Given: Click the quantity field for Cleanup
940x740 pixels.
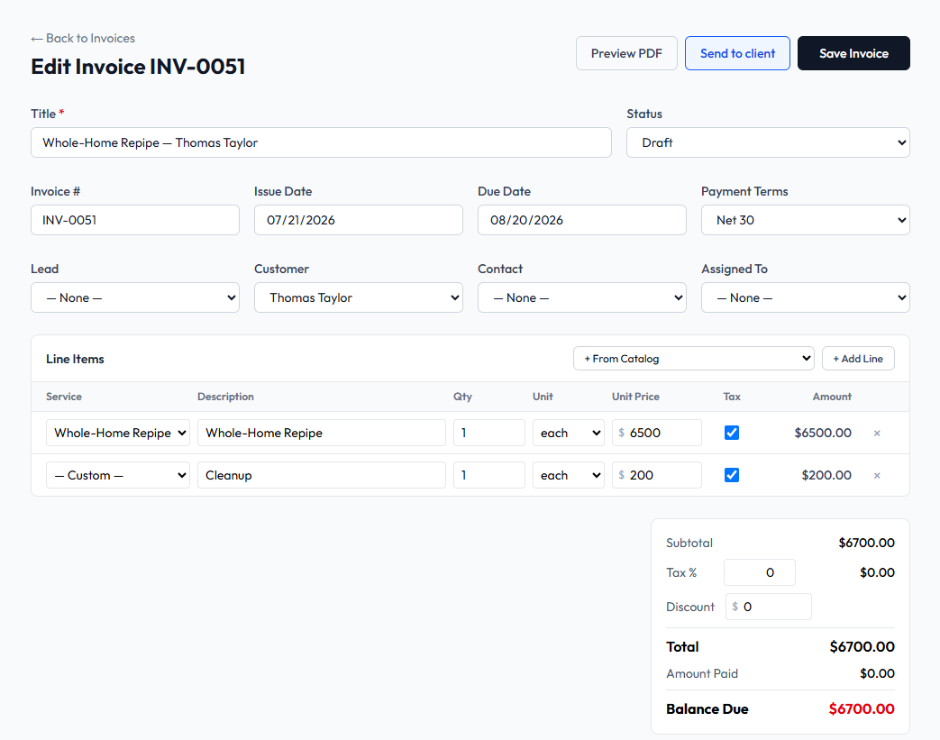Looking at the screenshot, I should pos(489,475).
